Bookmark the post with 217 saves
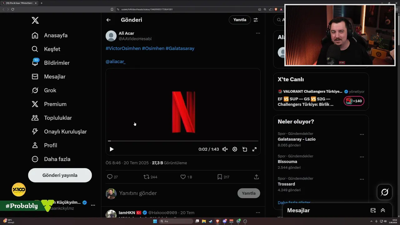The image size is (400, 225). 223,177
